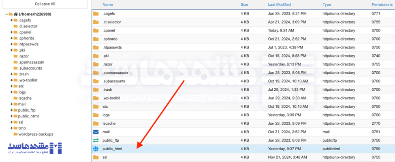The width and height of the screenshot is (395, 162).
Task: Click the home icon in the tree root
Action: point(16,14)
